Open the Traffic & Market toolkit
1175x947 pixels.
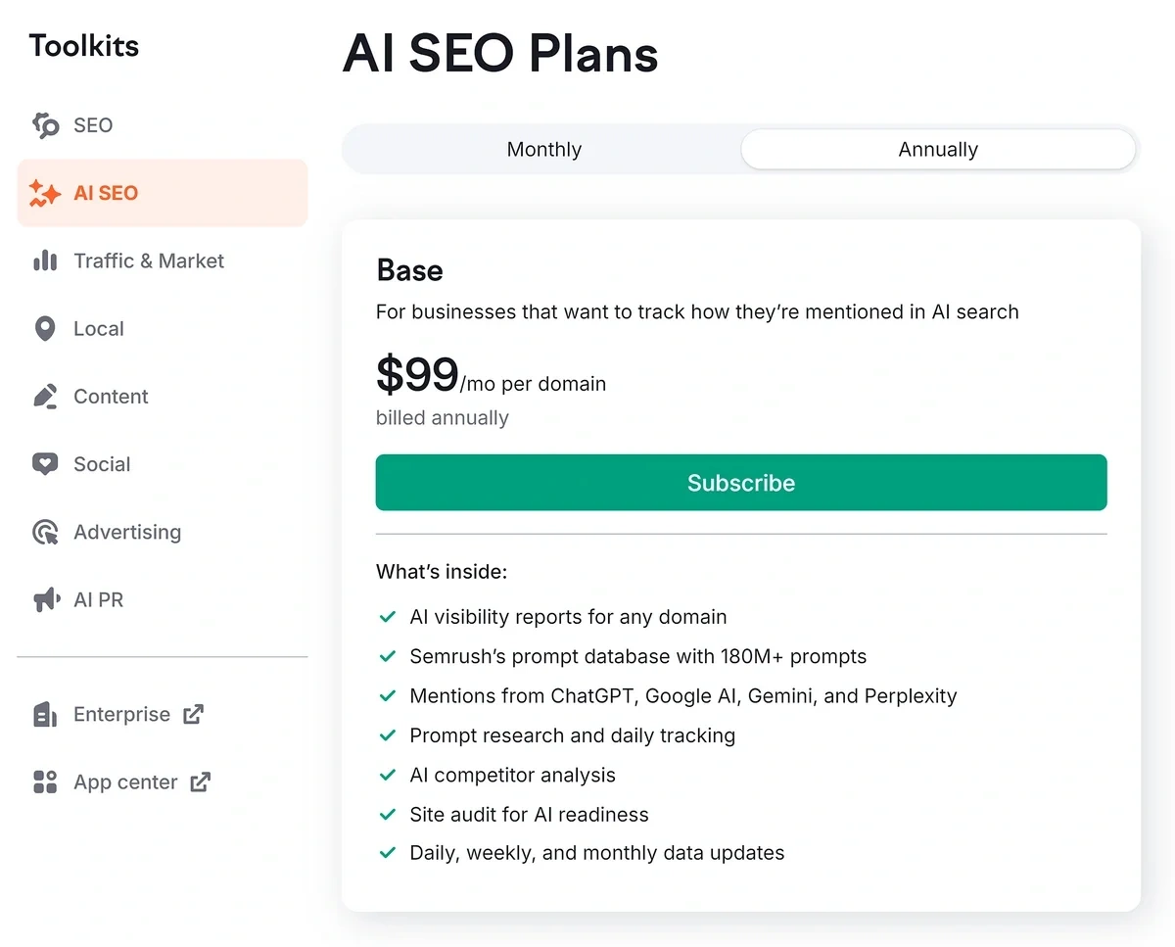point(149,260)
